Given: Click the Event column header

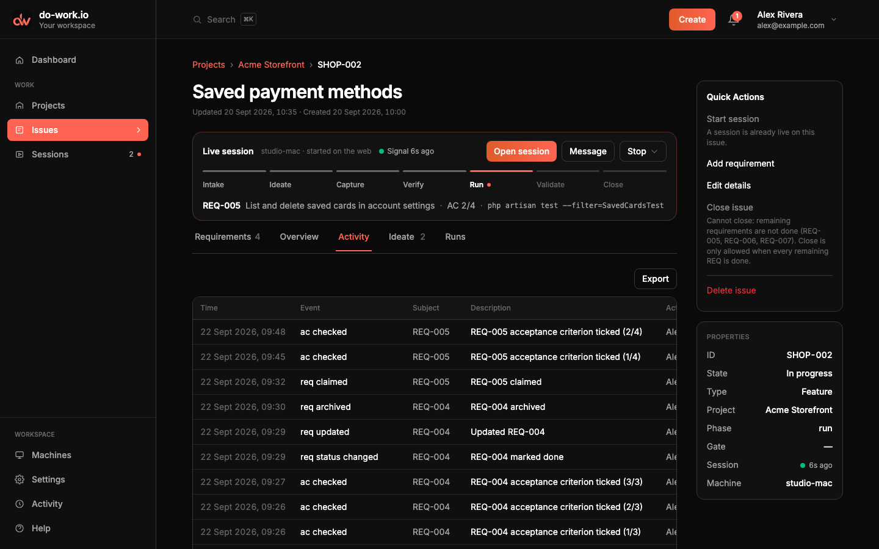Looking at the screenshot, I should (310, 308).
